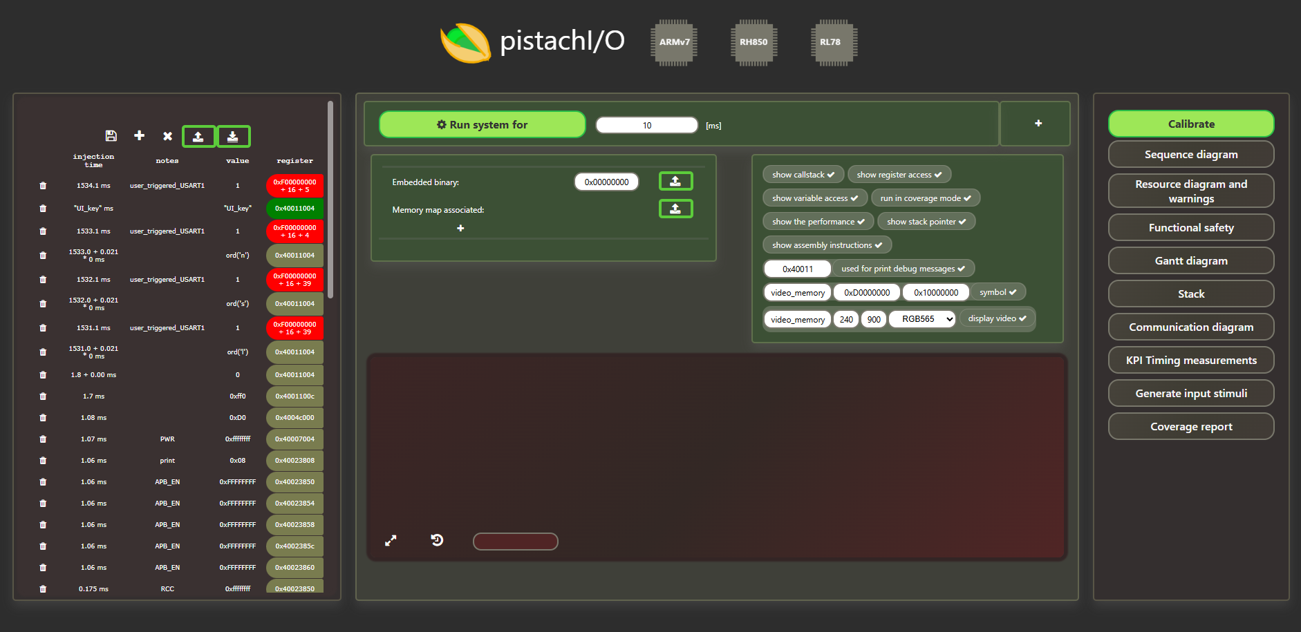Screen dimensions: 1301x632
Task: Click the X icon to clear injections
Action: coord(167,136)
